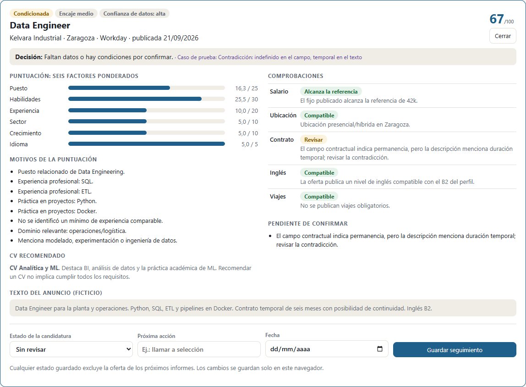The height and width of the screenshot is (387, 526).
Task: Click the Alcanza la referencia salary badge
Action: 331,92
